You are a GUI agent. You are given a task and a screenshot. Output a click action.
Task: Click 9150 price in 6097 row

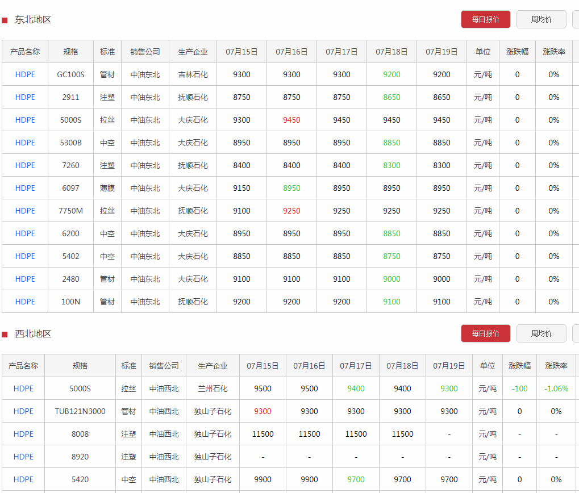(x=241, y=188)
